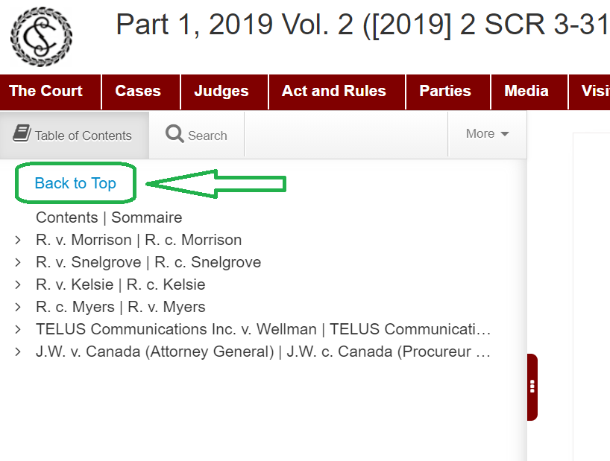The width and height of the screenshot is (610, 461).
Task: Open the Cases menu
Action: click(138, 92)
